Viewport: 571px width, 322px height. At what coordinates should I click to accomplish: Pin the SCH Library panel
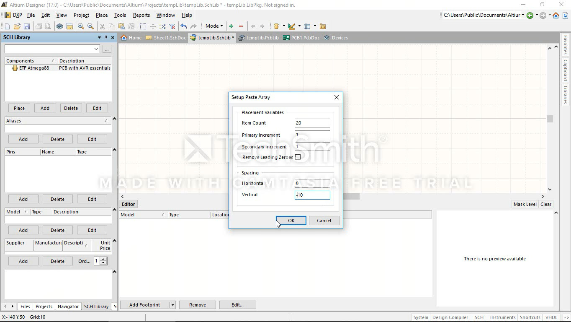pyautogui.click(x=106, y=37)
